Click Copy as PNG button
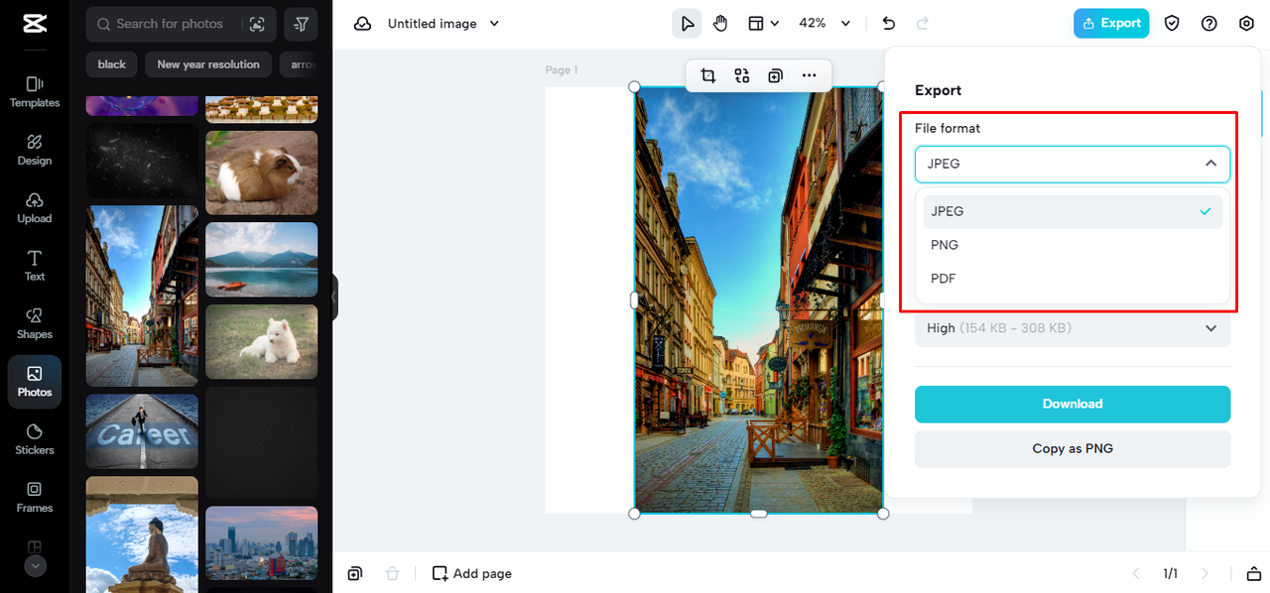This screenshot has width=1270, height=593. 1073,448
